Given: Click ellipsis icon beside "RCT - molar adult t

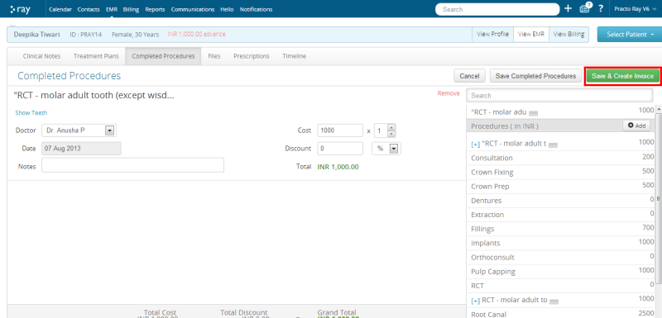Looking at the screenshot, I should (553, 145).
